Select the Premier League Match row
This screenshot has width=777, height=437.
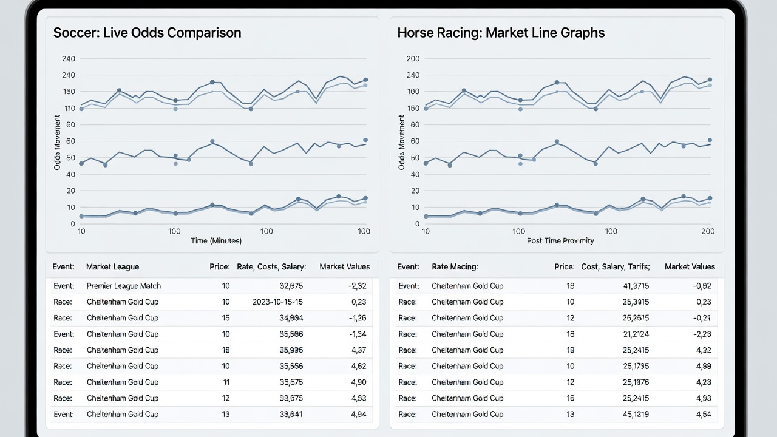pos(212,286)
